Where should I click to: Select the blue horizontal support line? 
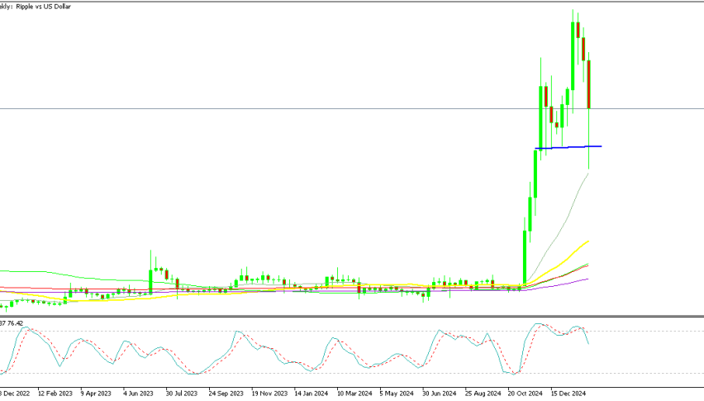tap(568, 147)
